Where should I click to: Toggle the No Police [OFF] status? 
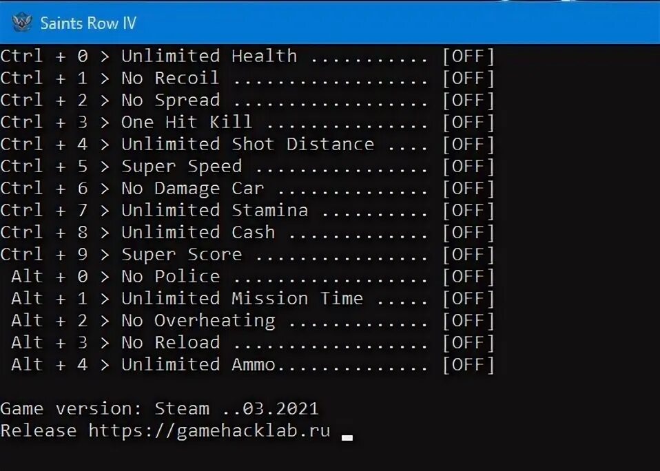tap(468, 277)
